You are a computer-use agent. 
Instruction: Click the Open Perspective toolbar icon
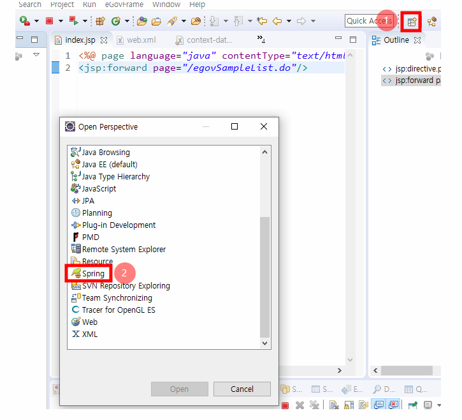tap(411, 21)
